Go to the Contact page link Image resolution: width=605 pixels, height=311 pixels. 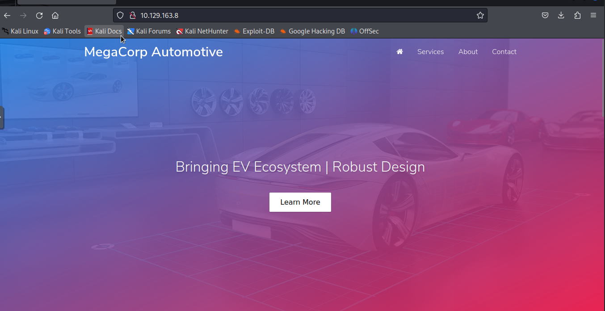[504, 52]
